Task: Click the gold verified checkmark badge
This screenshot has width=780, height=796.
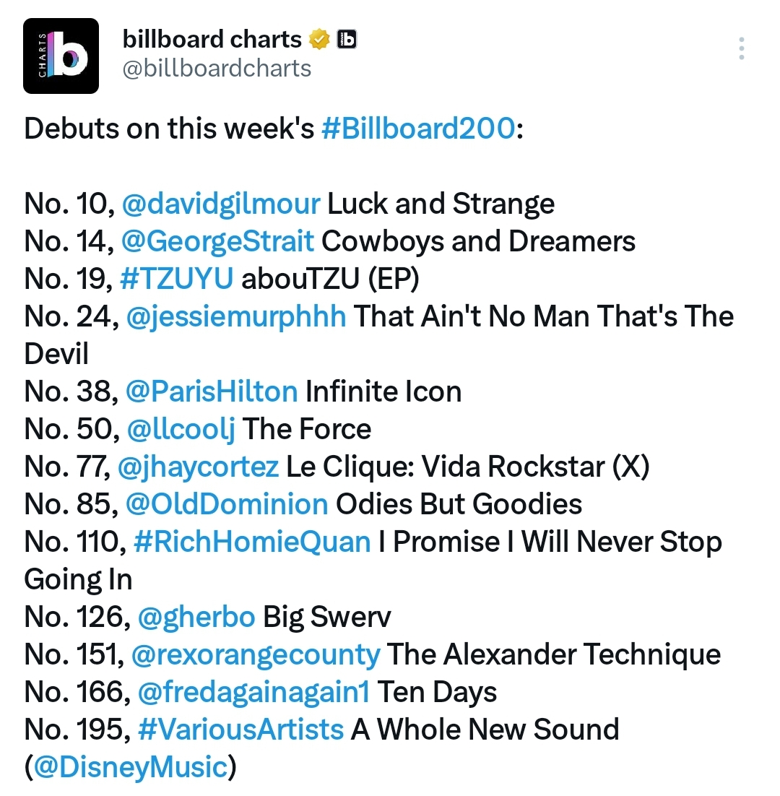Action: point(319,40)
